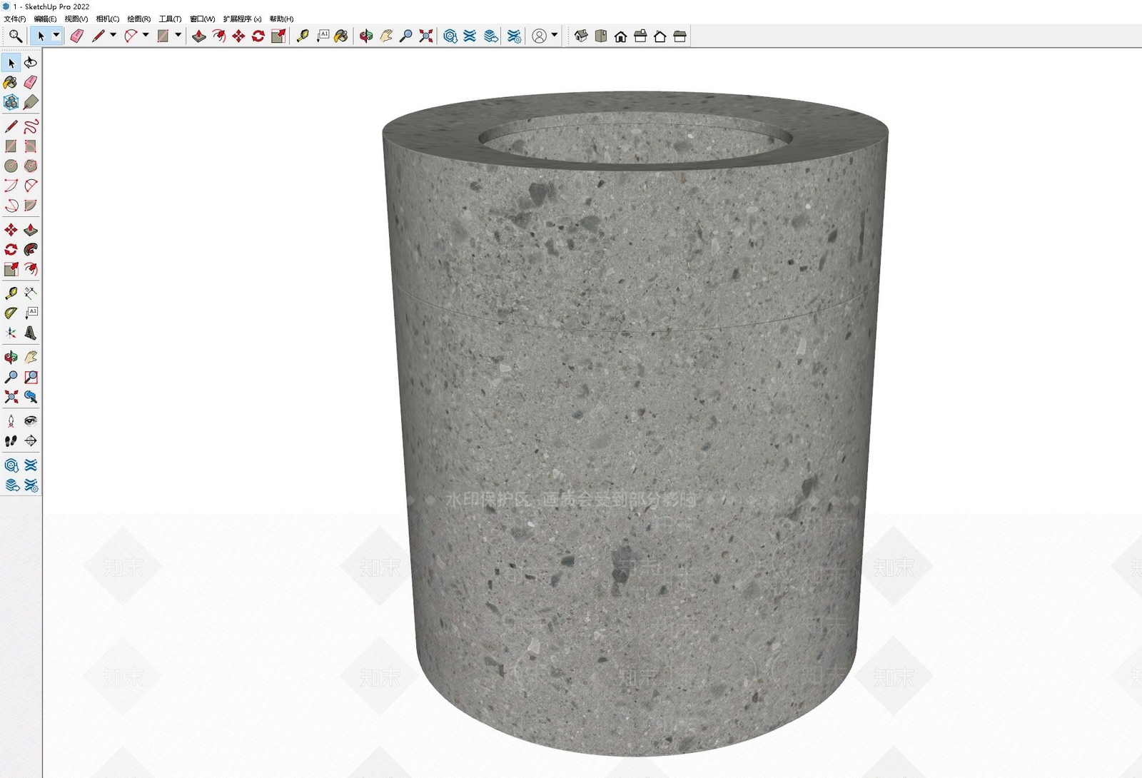Select the Freehand tool

pyautogui.click(x=31, y=126)
